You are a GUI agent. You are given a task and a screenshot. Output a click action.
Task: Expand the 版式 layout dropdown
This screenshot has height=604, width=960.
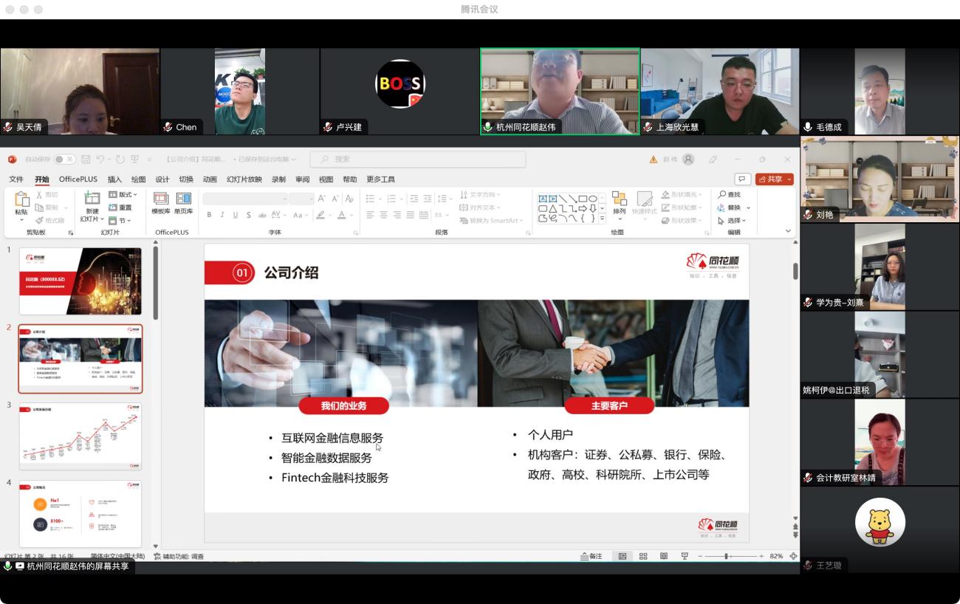[123, 195]
